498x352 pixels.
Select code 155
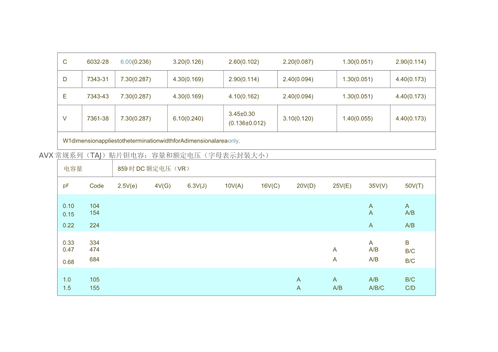click(x=94, y=288)
